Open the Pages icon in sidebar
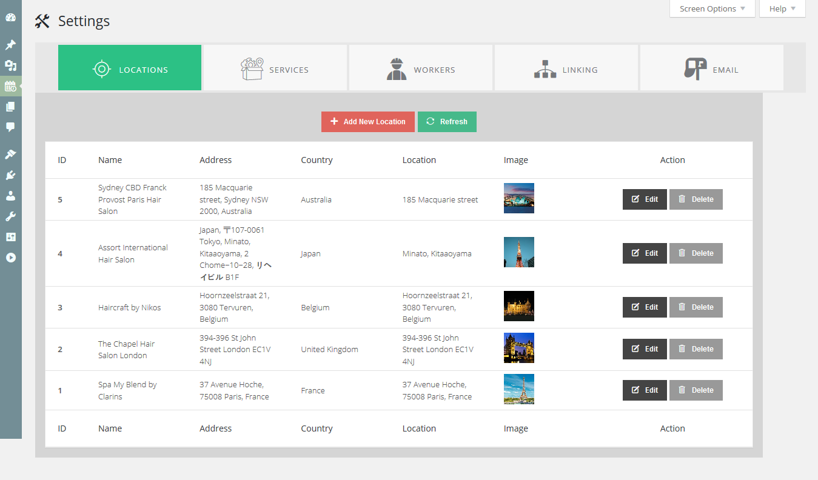The image size is (818, 480). (10, 107)
